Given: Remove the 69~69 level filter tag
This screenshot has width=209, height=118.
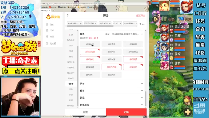Looking at the screenshot, I should tap(120, 23).
